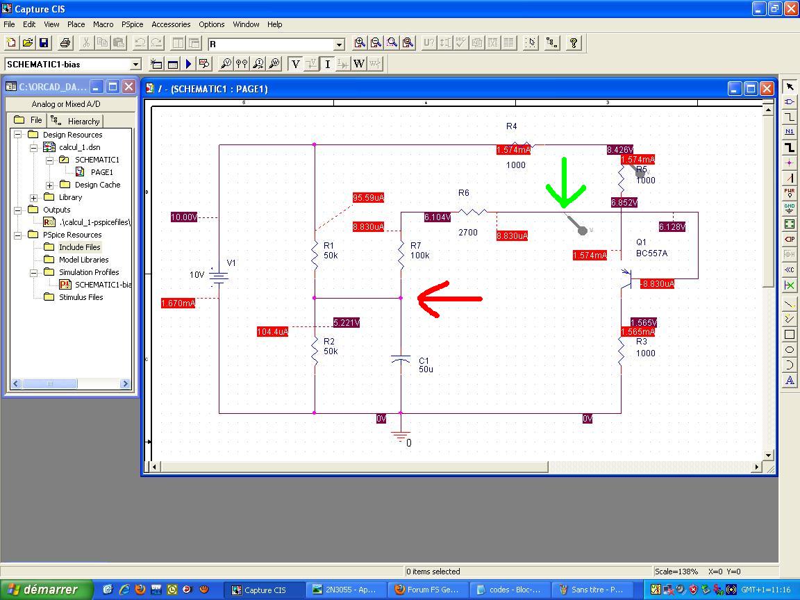
Task: Select the Place Net Alias N1 tool
Action: pyautogui.click(x=790, y=132)
